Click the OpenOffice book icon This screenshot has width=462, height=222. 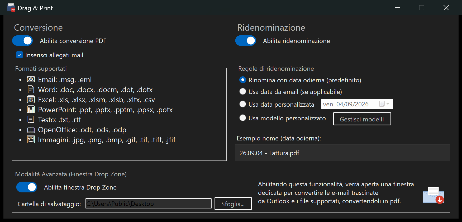tap(31, 130)
